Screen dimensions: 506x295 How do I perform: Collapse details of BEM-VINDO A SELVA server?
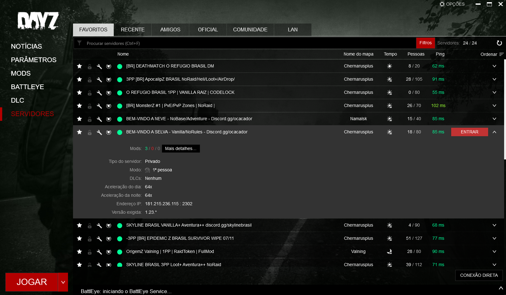click(494, 132)
